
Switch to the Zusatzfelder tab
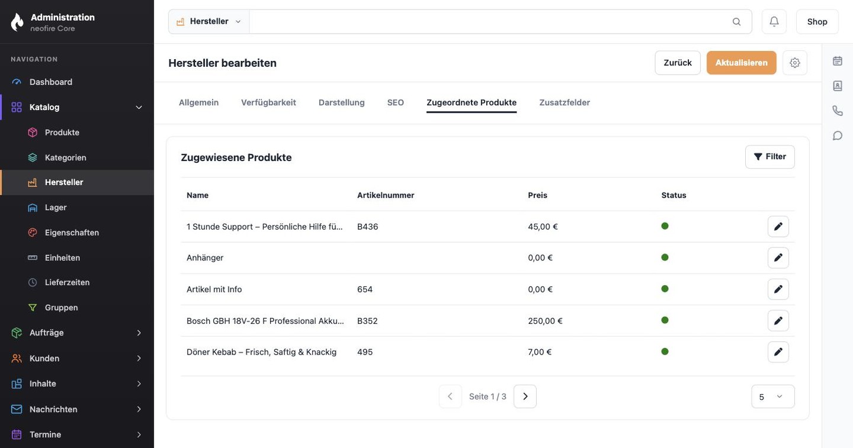click(x=565, y=102)
